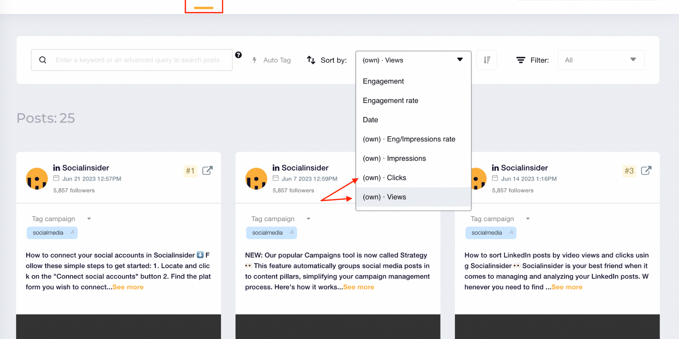The width and height of the screenshot is (679, 339).
Task: Open the help question mark icon
Action: coord(239,55)
